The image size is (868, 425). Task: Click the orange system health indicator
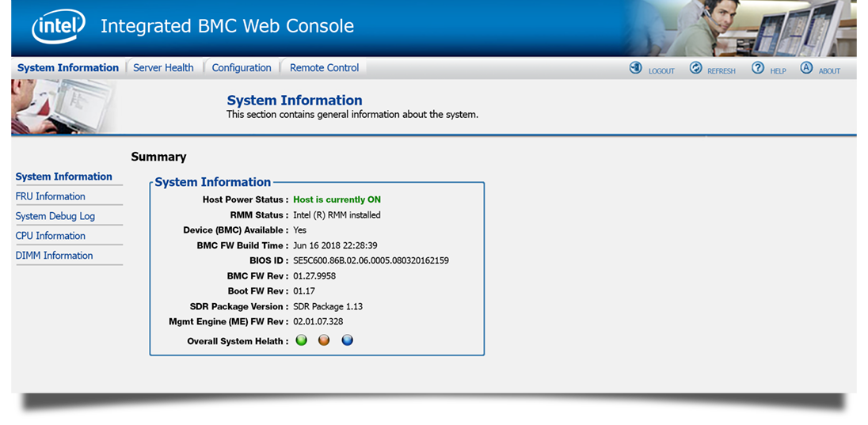point(324,340)
